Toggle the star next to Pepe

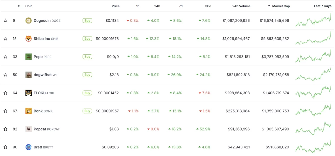pos(6,57)
